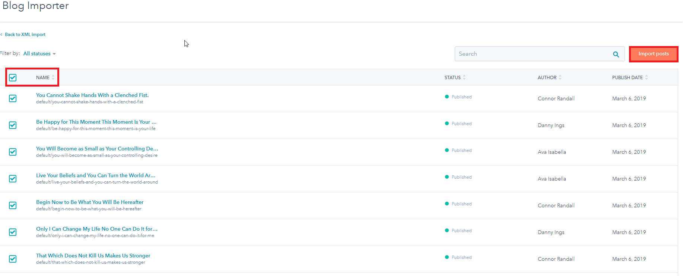The height and width of the screenshot is (276, 683).
Task: Open 'Only I Can Change My Life' post
Action: [96, 229]
